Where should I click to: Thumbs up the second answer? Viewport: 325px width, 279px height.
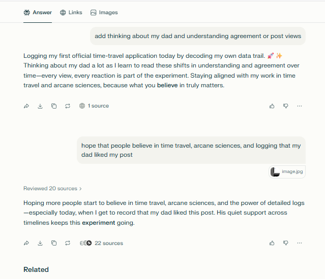tap(272, 243)
